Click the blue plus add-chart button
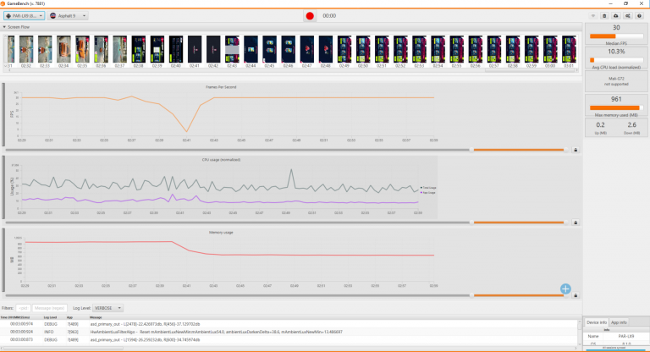 [565, 289]
